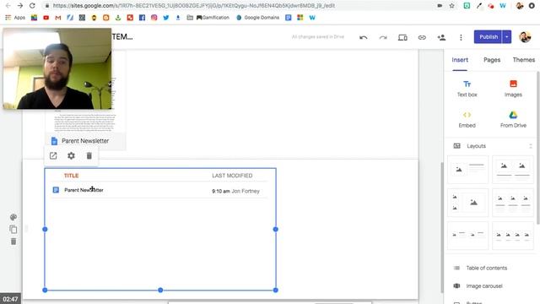The height and width of the screenshot is (304, 540).
Task: Open the three-dot more menu
Action: tap(461, 37)
